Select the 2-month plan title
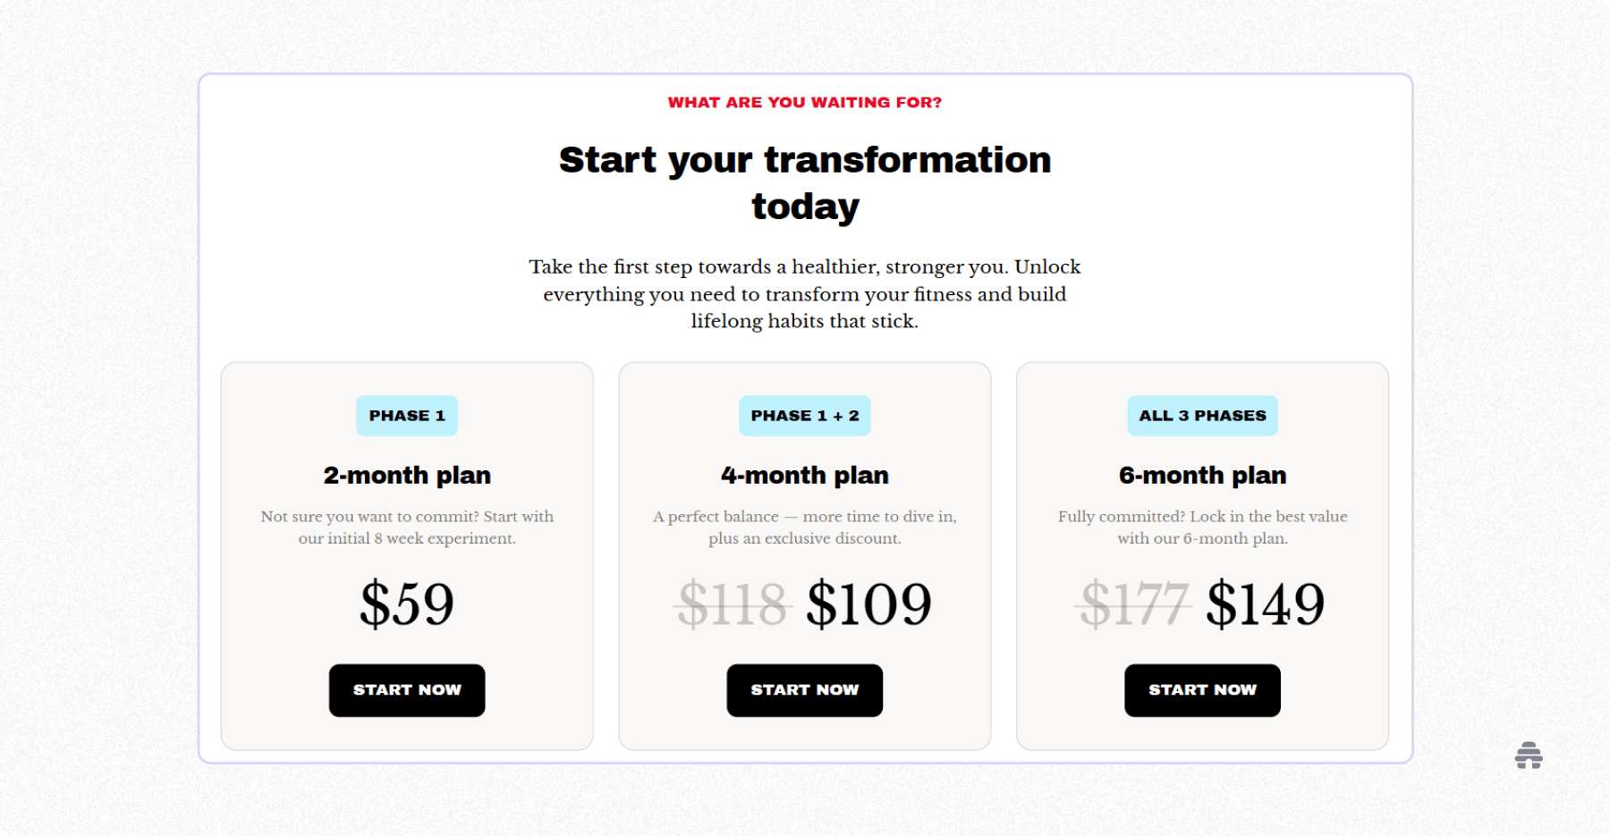Screen dimensions: 1610x836 point(407,475)
